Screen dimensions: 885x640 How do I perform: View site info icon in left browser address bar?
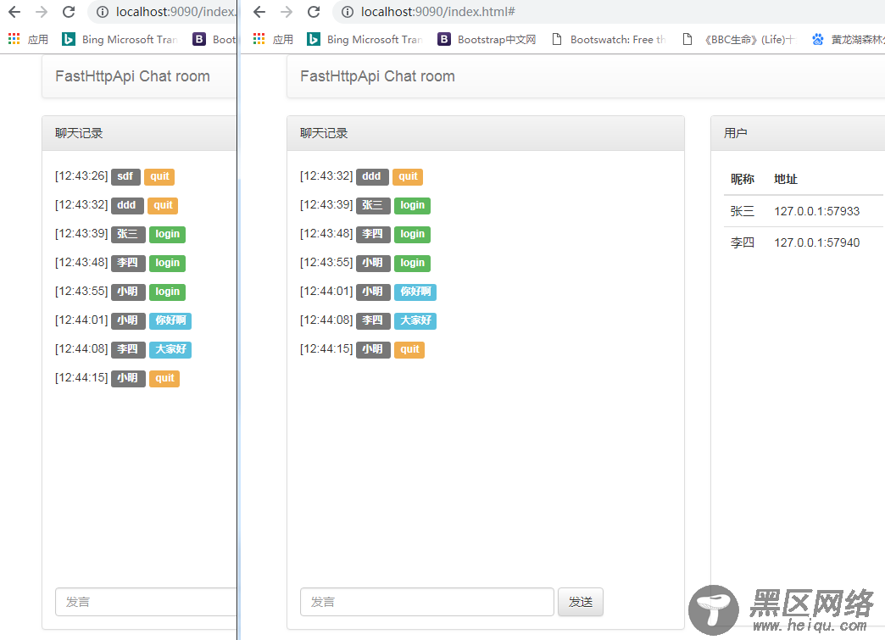[103, 12]
